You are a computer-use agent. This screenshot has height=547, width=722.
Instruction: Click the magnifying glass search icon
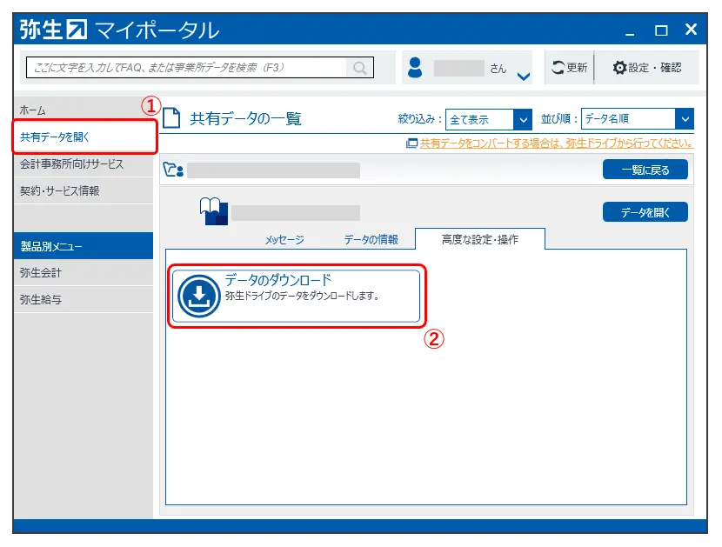click(x=359, y=68)
